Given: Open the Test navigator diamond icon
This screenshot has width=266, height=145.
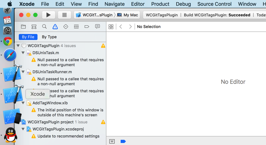Looking at the screenshot, I should point(66,27).
